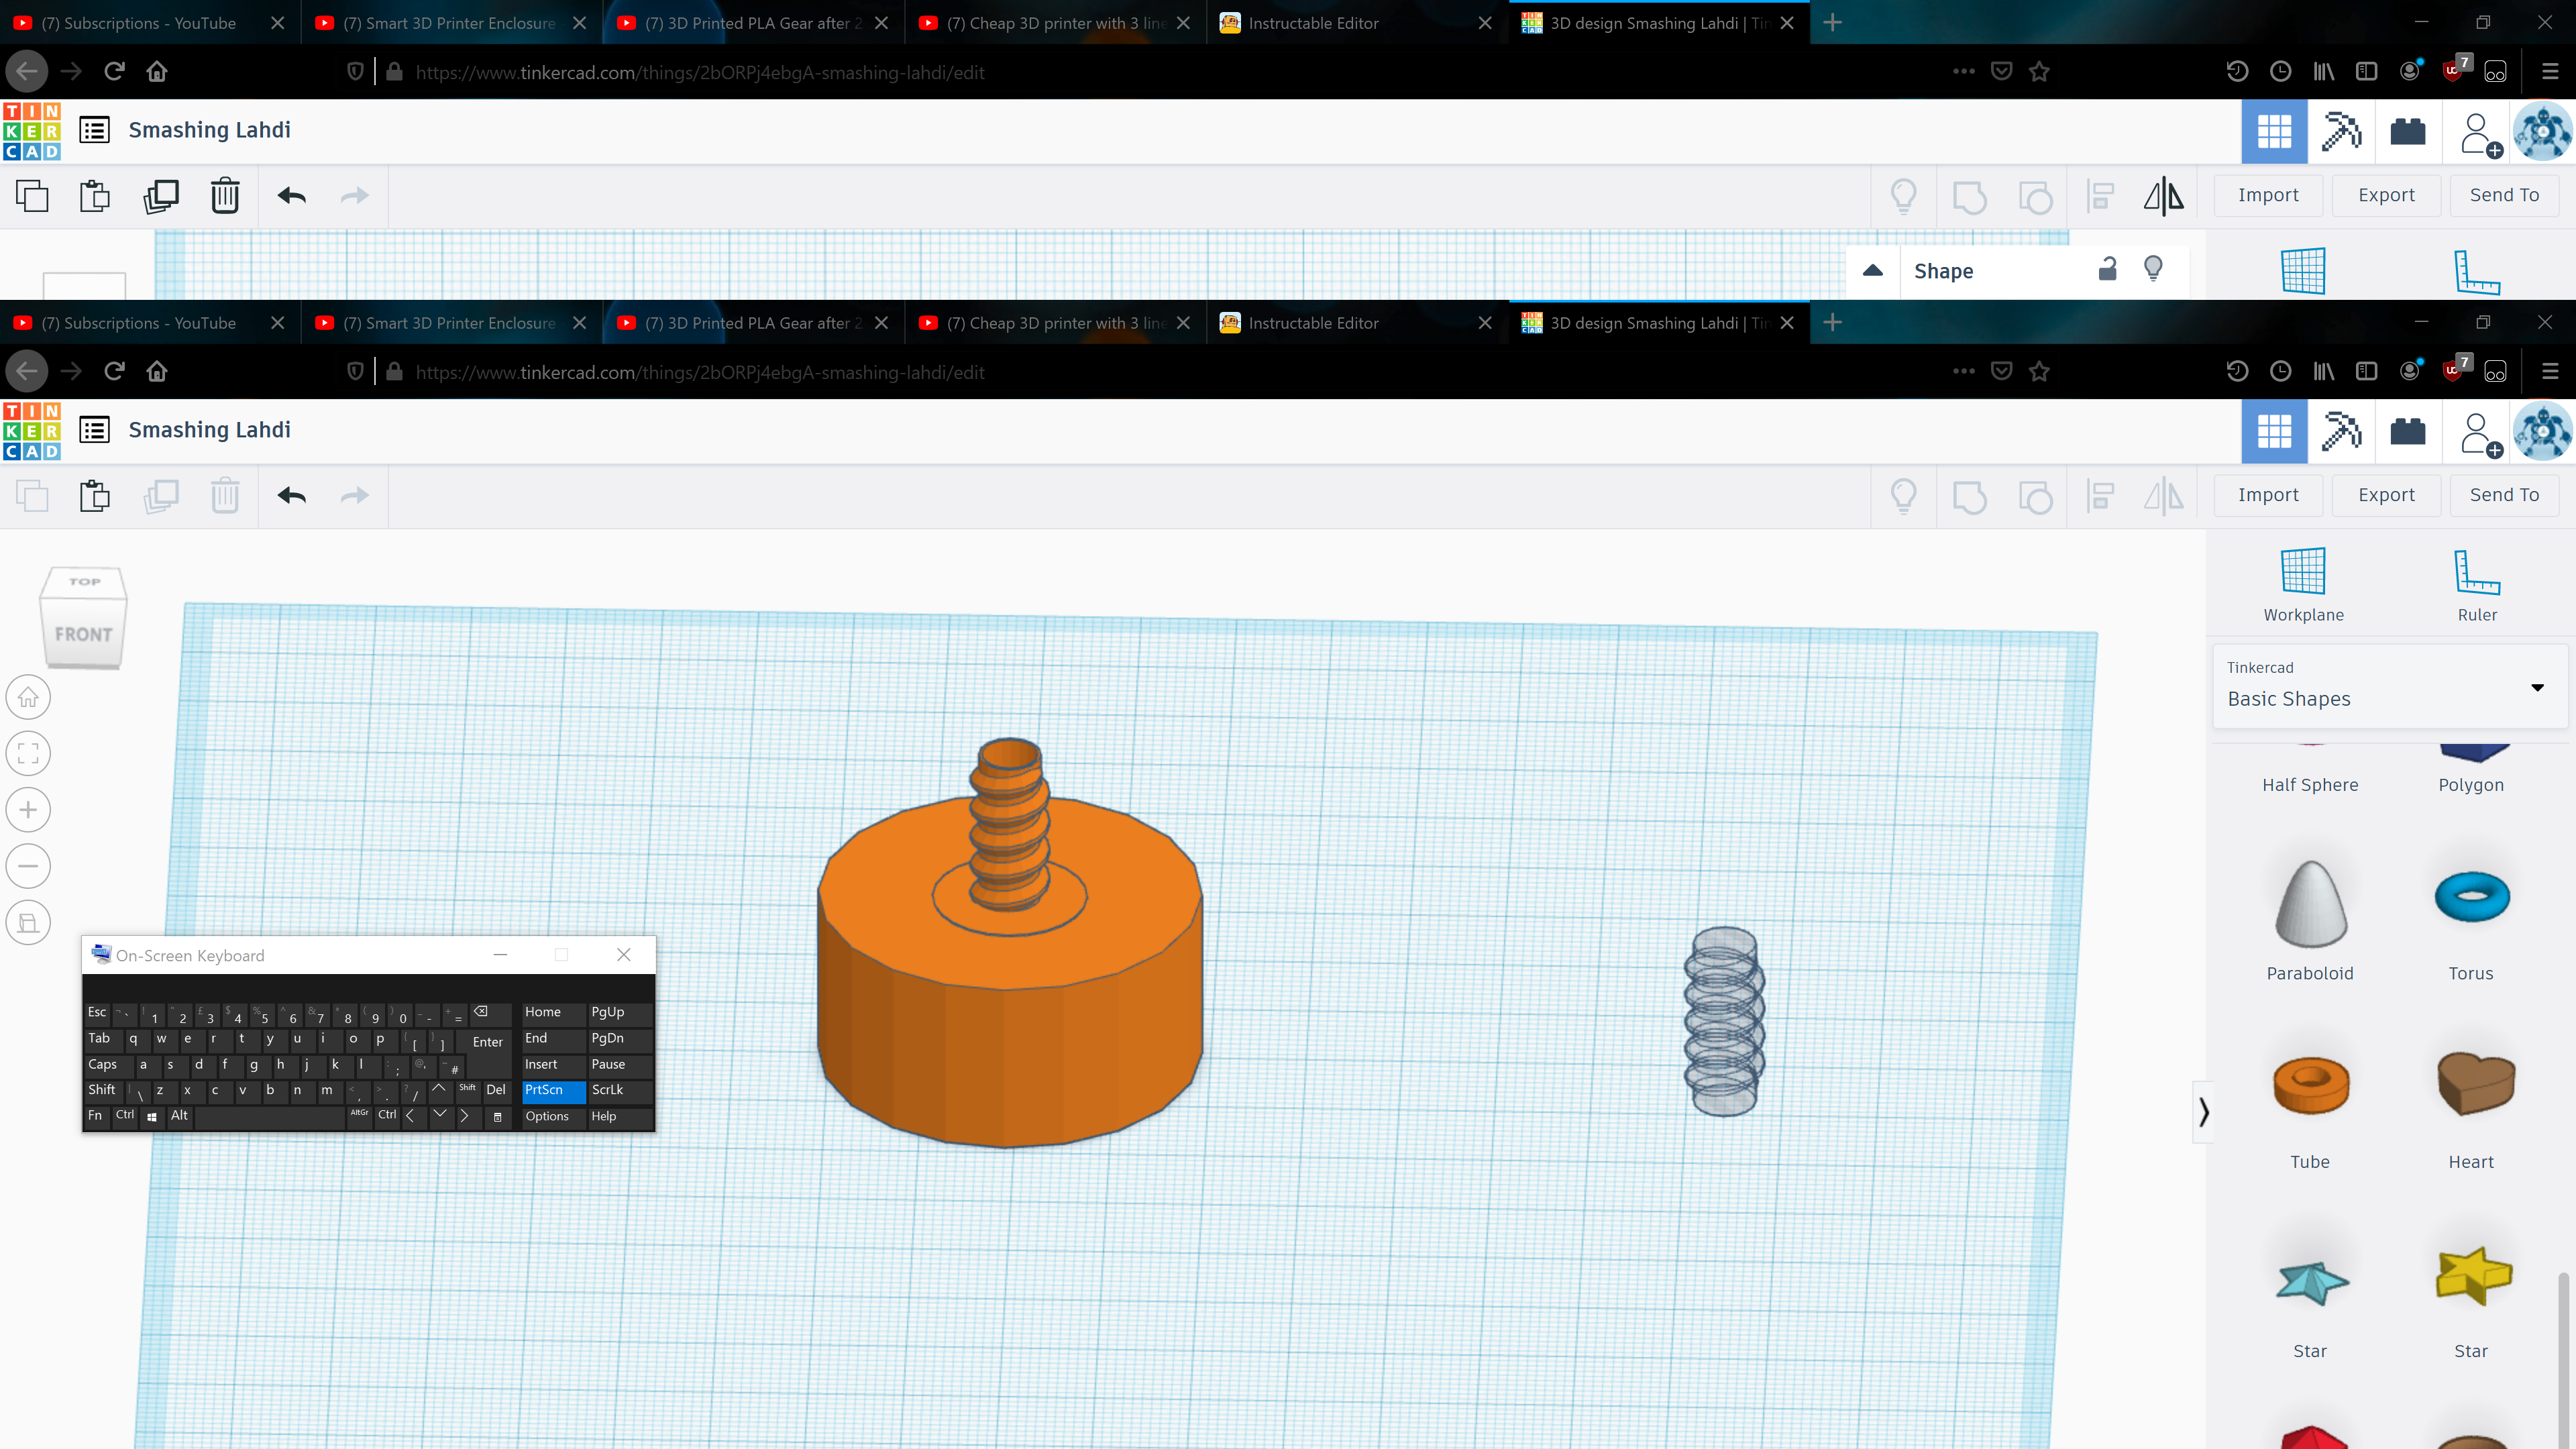This screenshot has height=1449, width=2576.
Task: Zoom out with the minus icon
Action: (x=28, y=866)
